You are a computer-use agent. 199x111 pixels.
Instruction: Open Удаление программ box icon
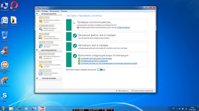(x=41, y=46)
